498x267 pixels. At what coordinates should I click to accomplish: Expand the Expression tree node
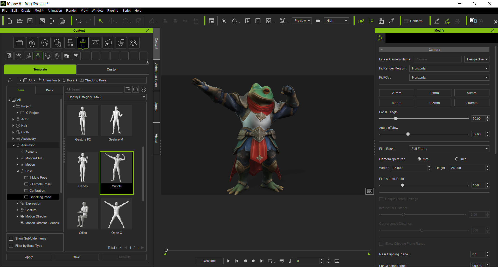coord(17,203)
